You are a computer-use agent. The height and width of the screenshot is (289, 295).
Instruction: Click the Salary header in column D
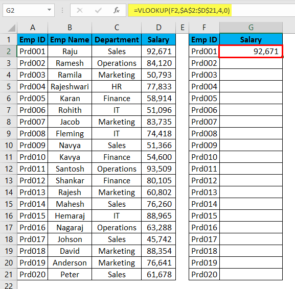(158, 40)
